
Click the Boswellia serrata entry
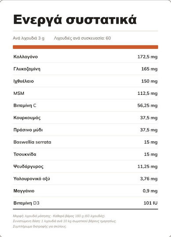[32, 142]
